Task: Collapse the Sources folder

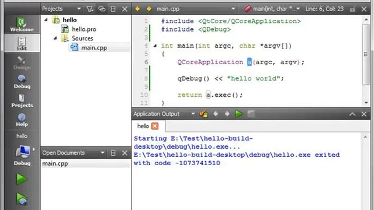Action: pyautogui.click(x=55, y=38)
